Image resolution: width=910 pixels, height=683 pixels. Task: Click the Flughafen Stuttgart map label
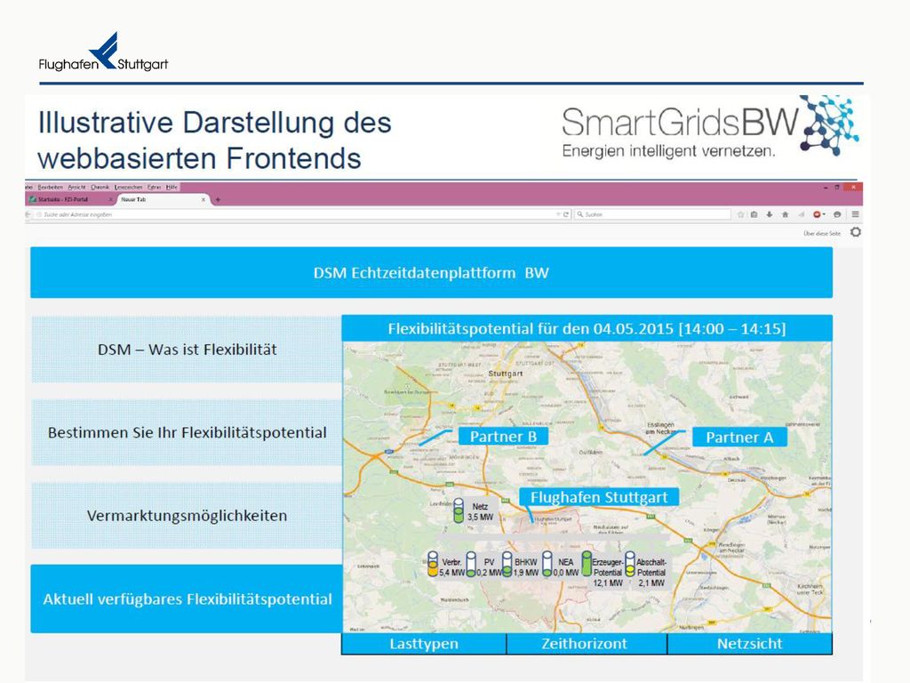(x=599, y=497)
